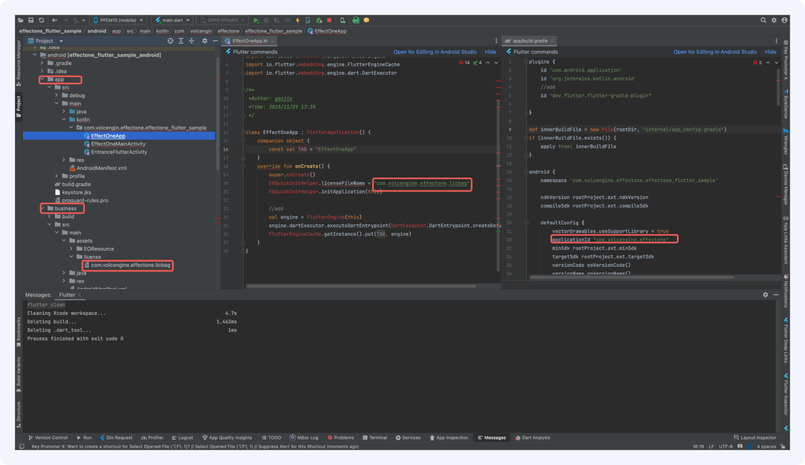Click the build.gradle tab options menu
This screenshot has height=465, width=805.
pyautogui.click(x=776, y=41)
